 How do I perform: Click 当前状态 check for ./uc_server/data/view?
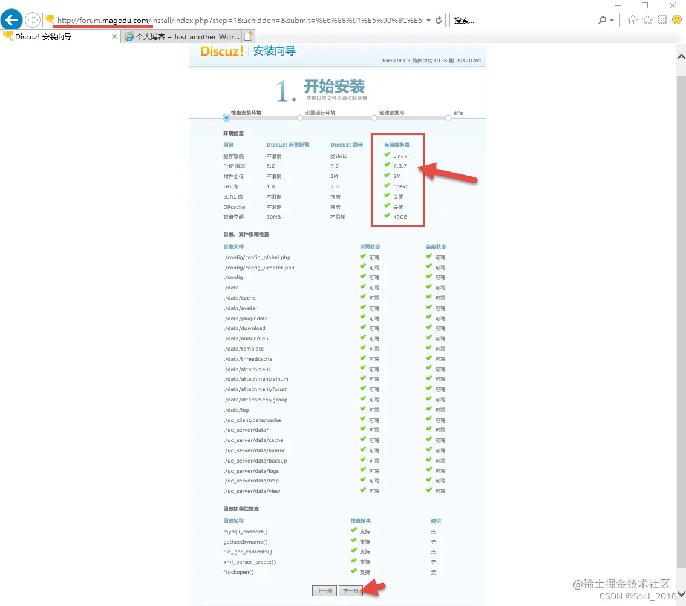(429, 490)
